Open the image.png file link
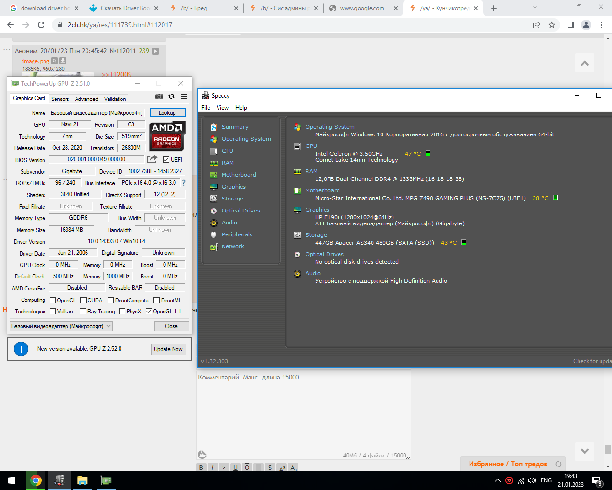612x490 pixels. pos(36,61)
